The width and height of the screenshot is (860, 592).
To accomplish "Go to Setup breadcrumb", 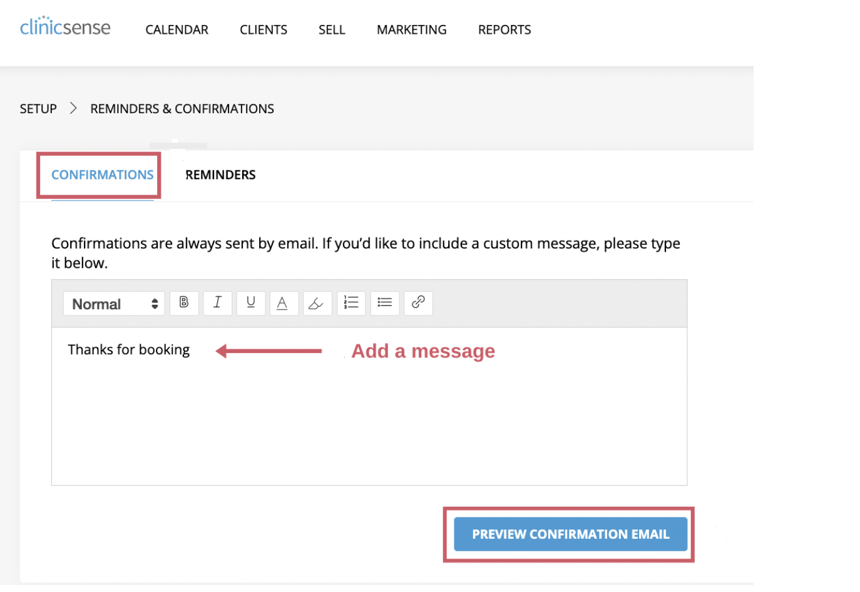I will [38, 109].
